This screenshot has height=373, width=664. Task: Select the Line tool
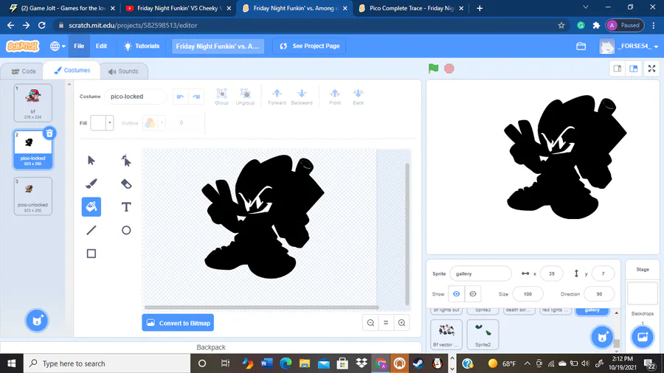91,230
